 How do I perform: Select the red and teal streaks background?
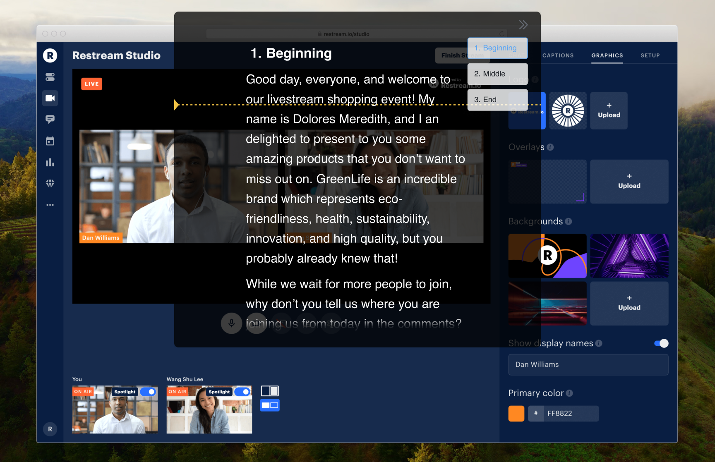[x=547, y=304]
